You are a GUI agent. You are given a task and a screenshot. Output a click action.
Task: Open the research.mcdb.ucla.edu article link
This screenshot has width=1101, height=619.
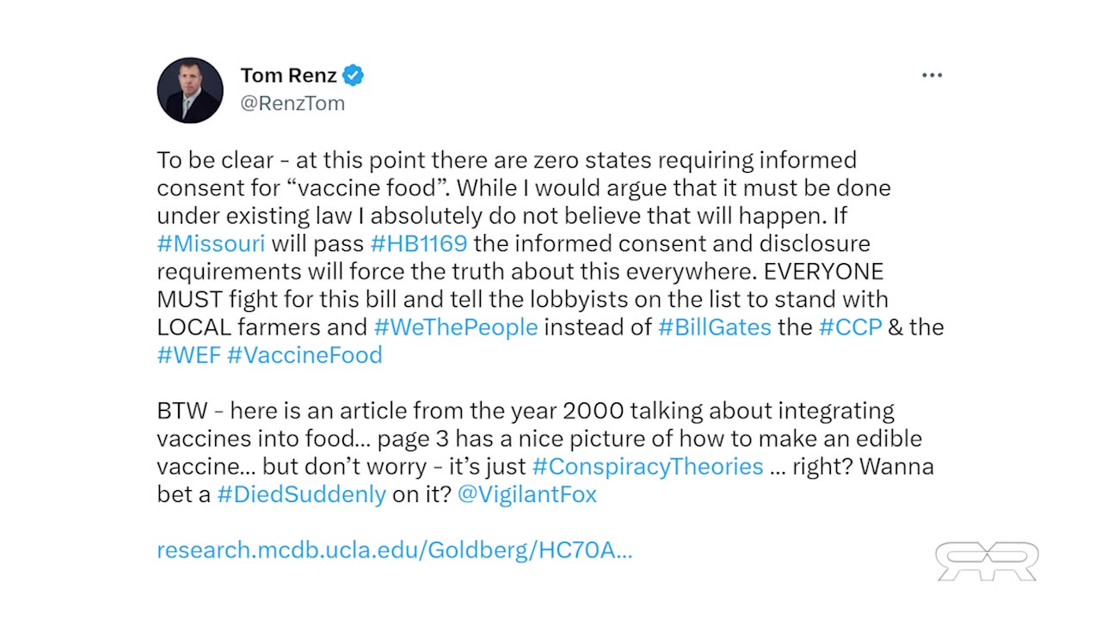click(395, 550)
